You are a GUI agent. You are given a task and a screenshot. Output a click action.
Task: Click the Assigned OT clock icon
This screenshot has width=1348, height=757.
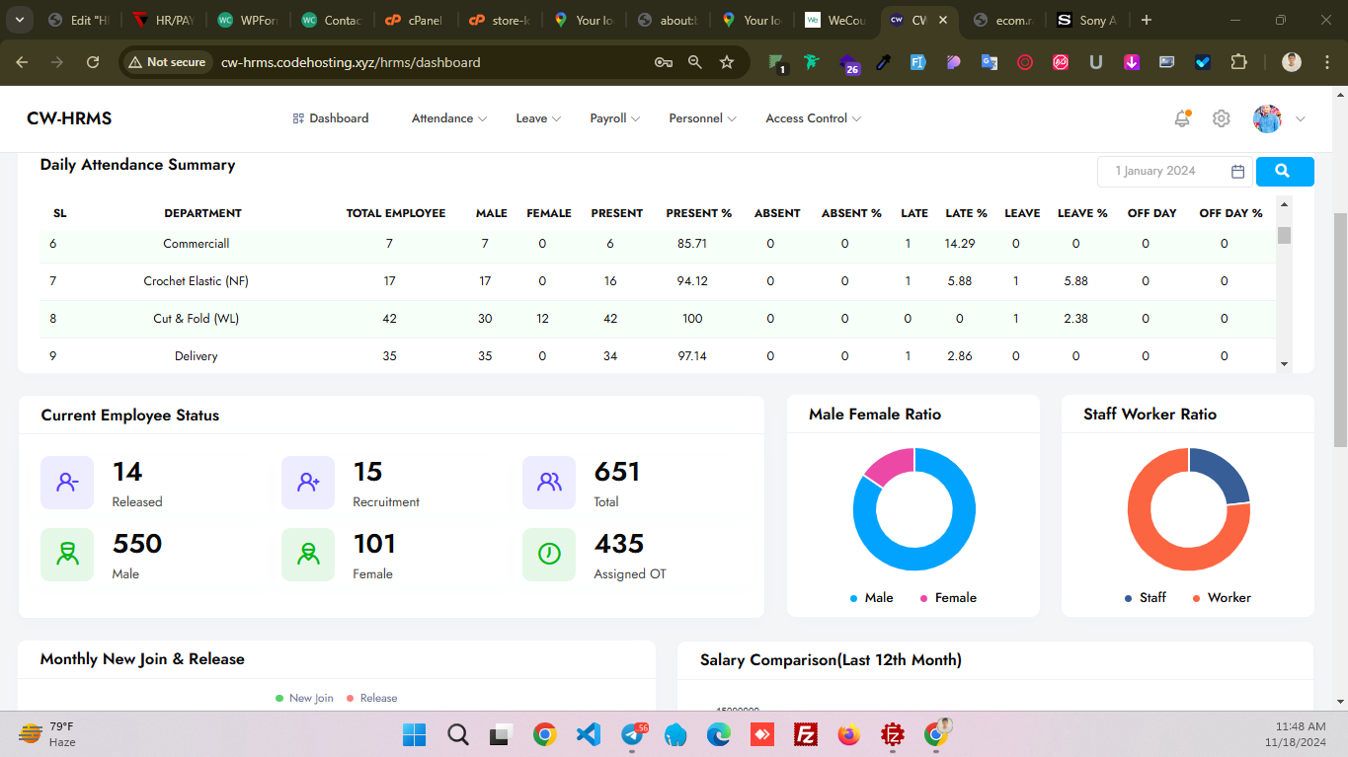(549, 555)
